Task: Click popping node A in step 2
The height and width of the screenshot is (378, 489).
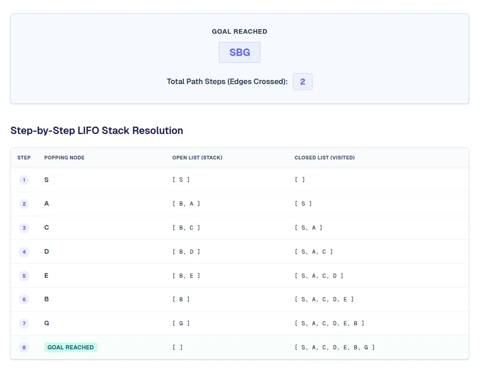Action: click(47, 203)
